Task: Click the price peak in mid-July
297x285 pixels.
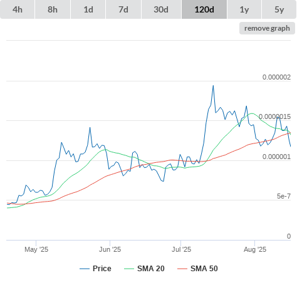Action: pos(213,85)
